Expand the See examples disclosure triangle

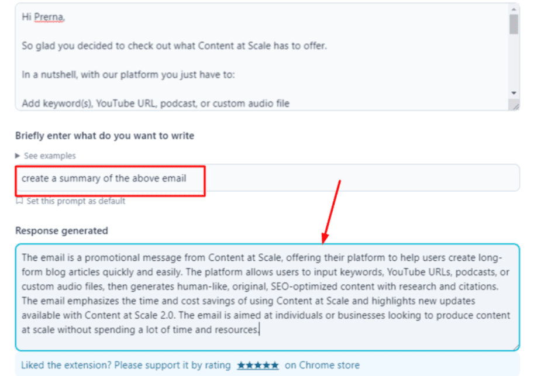(x=18, y=156)
